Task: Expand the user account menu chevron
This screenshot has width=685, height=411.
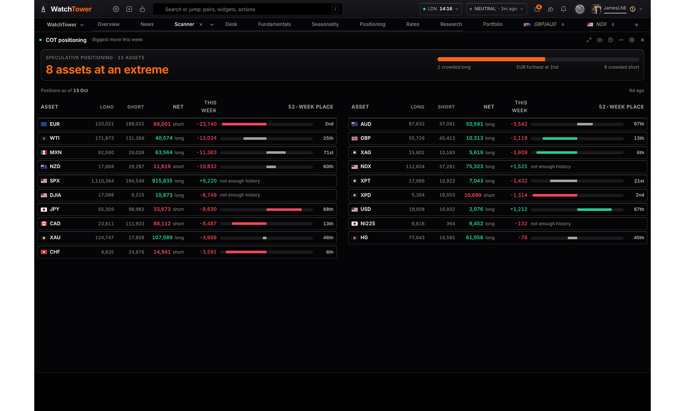Action: pos(641,9)
